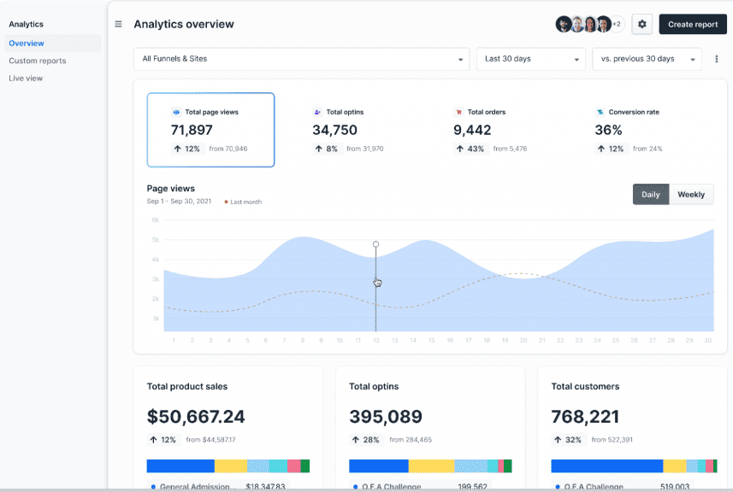Click the "Sep 1 - Sep 30, 2021" date range
733x492 pixels.
(179, 202)
